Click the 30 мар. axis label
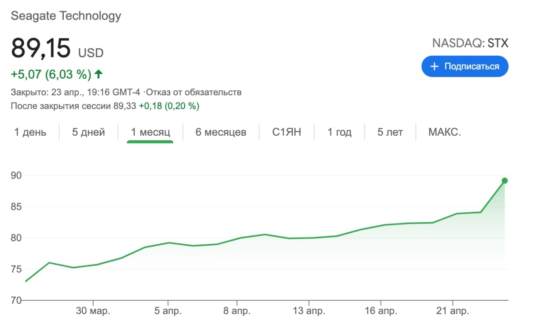The height and width of the screenshot is (327, 533). [x=93, y=311]
